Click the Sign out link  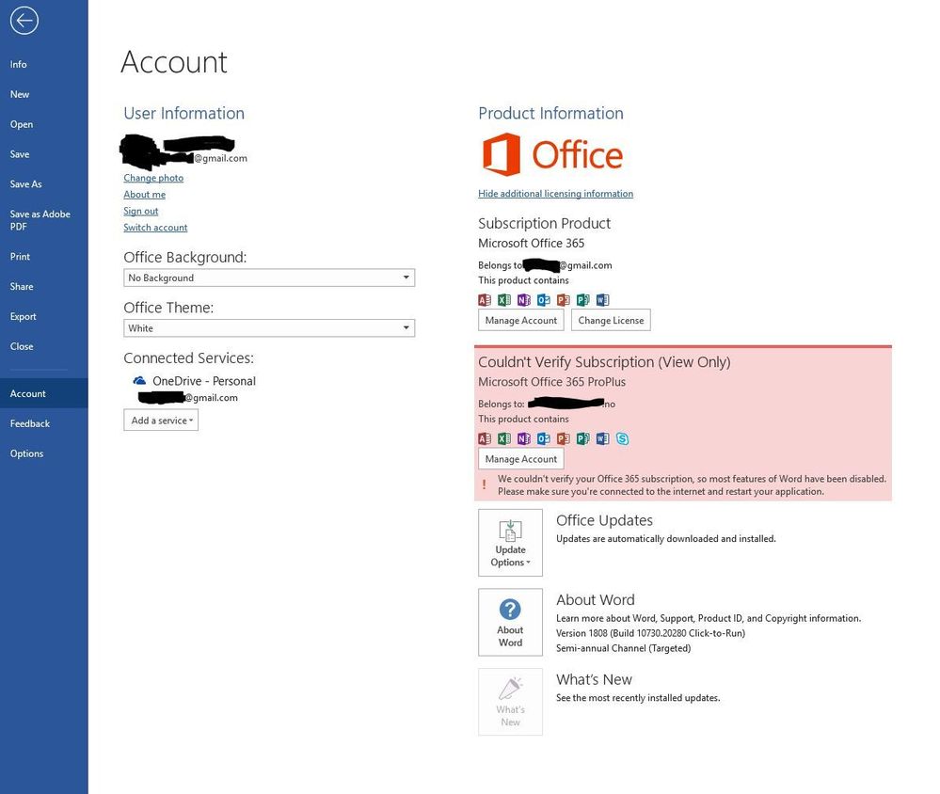pyautogui.click(x=141, y=211)
